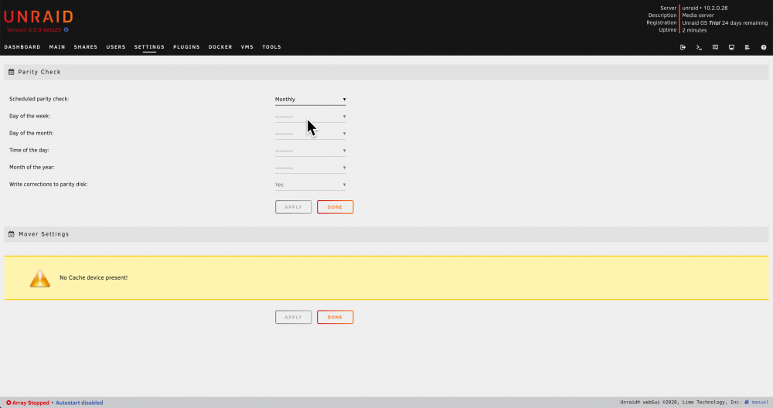Open Month of the year dropdown
This screenshot has width=773, height=408.
tap(310, 168)
